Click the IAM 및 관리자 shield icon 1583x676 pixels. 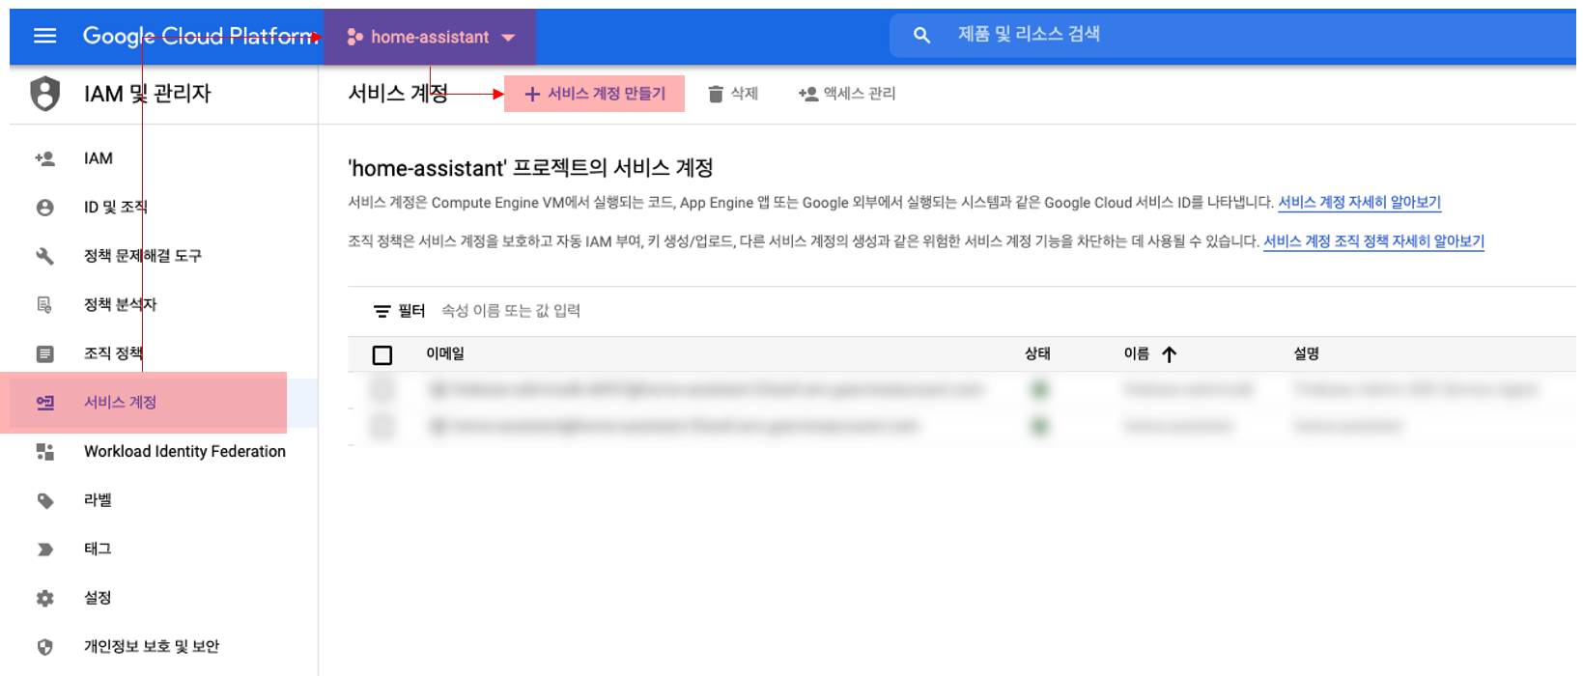pyautogui.click(x=44, y=94)
